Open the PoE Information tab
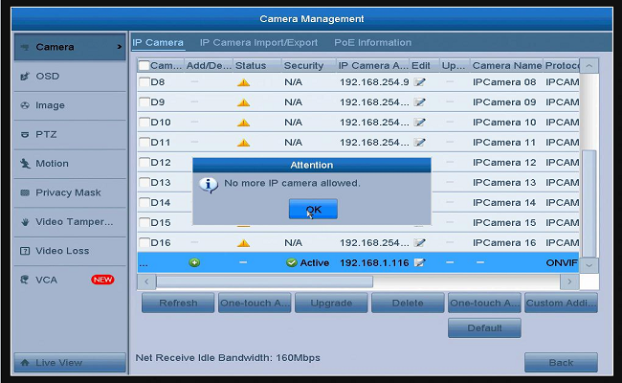Screen dimensions: 622x383 pos(372,43)
